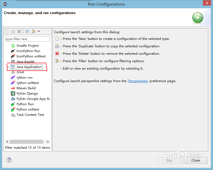Select the Java Applet icon
The image size is (213, 170).
coord(13,62)
